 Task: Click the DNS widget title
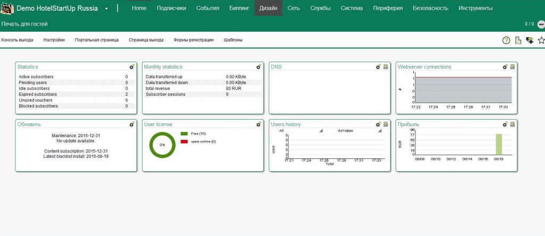coord(276,66)
